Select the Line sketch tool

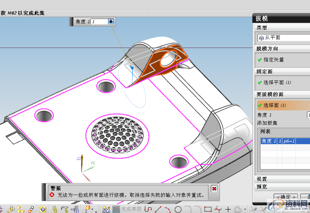click(158, 209)
